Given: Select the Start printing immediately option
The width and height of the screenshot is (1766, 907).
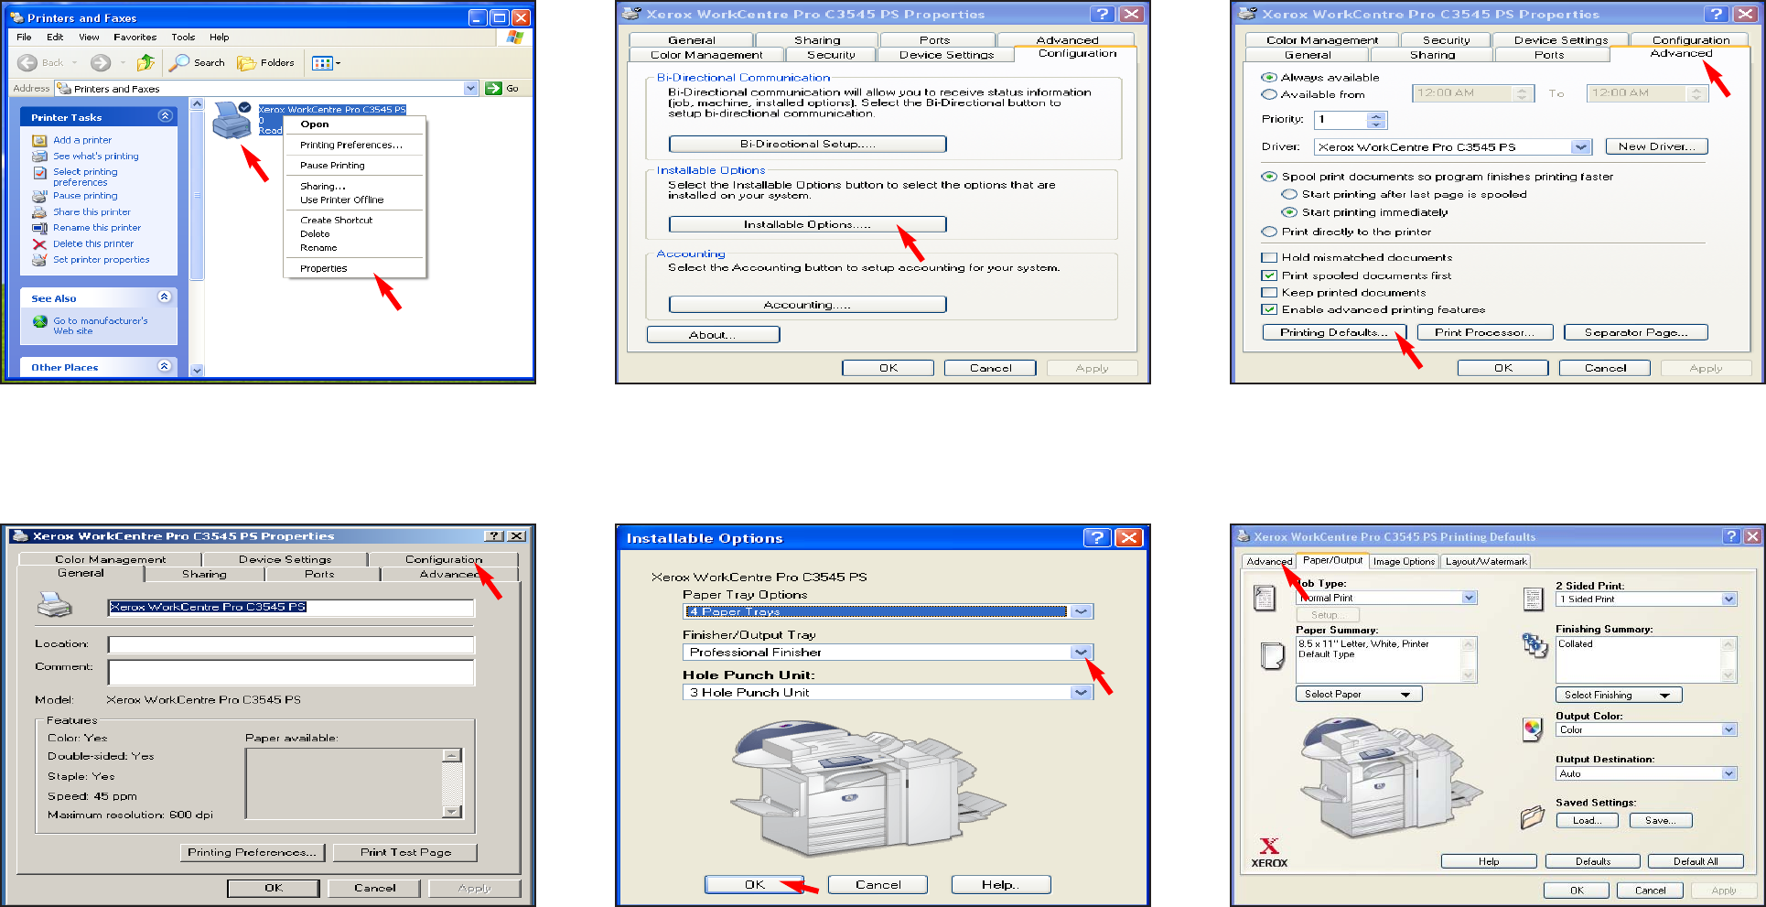Looking at the screenshot, I should [1289, 212].
